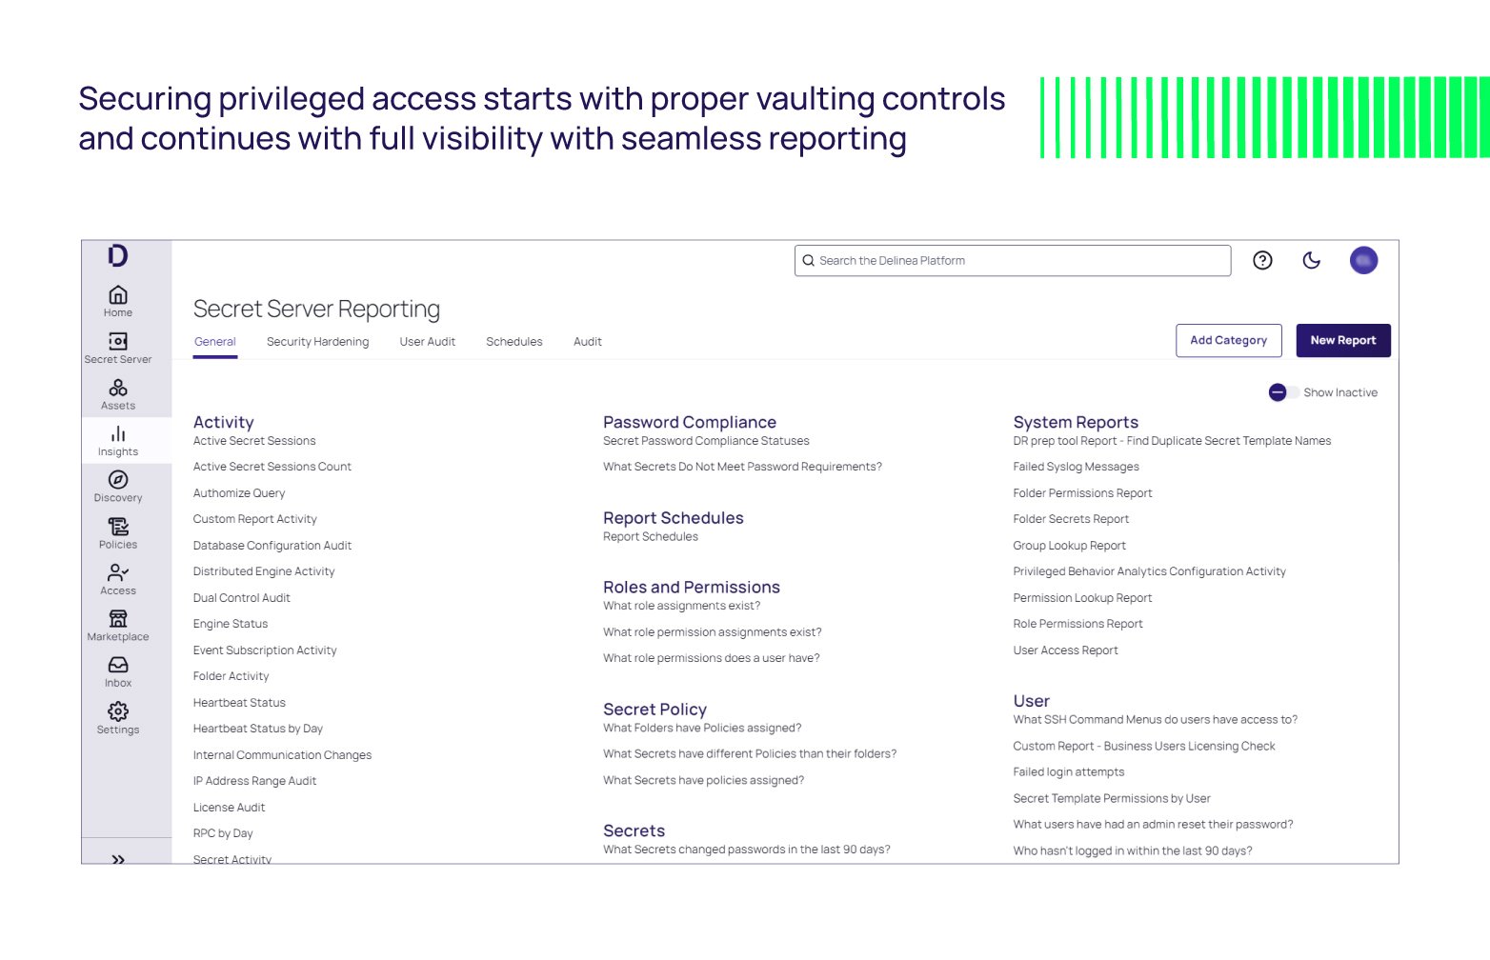Image resolution: width=1490 pixels, height=960 pixels.
Task: Click the help question mark icon
Action: click(1262, 260)
